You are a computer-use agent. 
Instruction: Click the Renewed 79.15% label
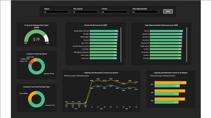49,73
